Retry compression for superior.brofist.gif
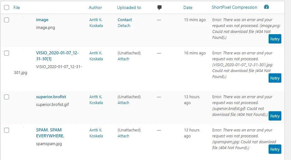291x160 pixels. click(x=275, y=116)
